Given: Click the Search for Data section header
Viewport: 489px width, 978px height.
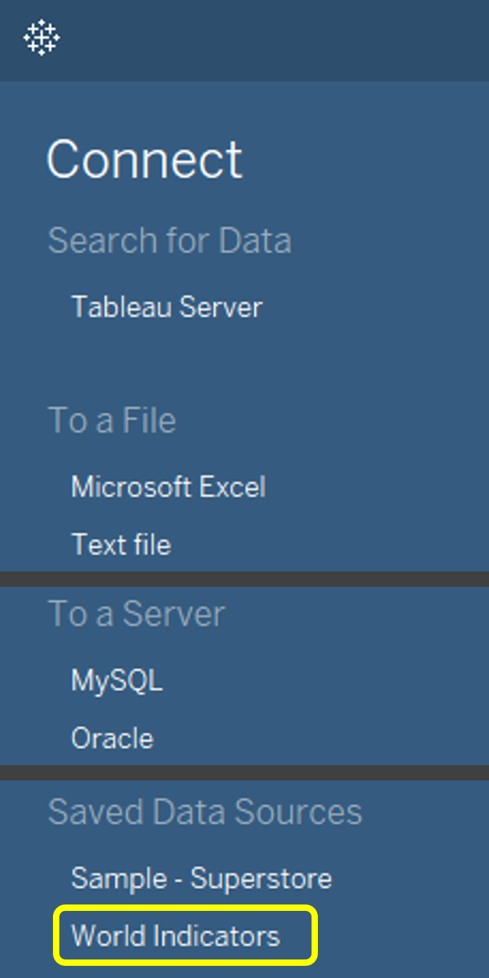Looking at the screenshot, I should pyautogui.click(x=170, y=240).
